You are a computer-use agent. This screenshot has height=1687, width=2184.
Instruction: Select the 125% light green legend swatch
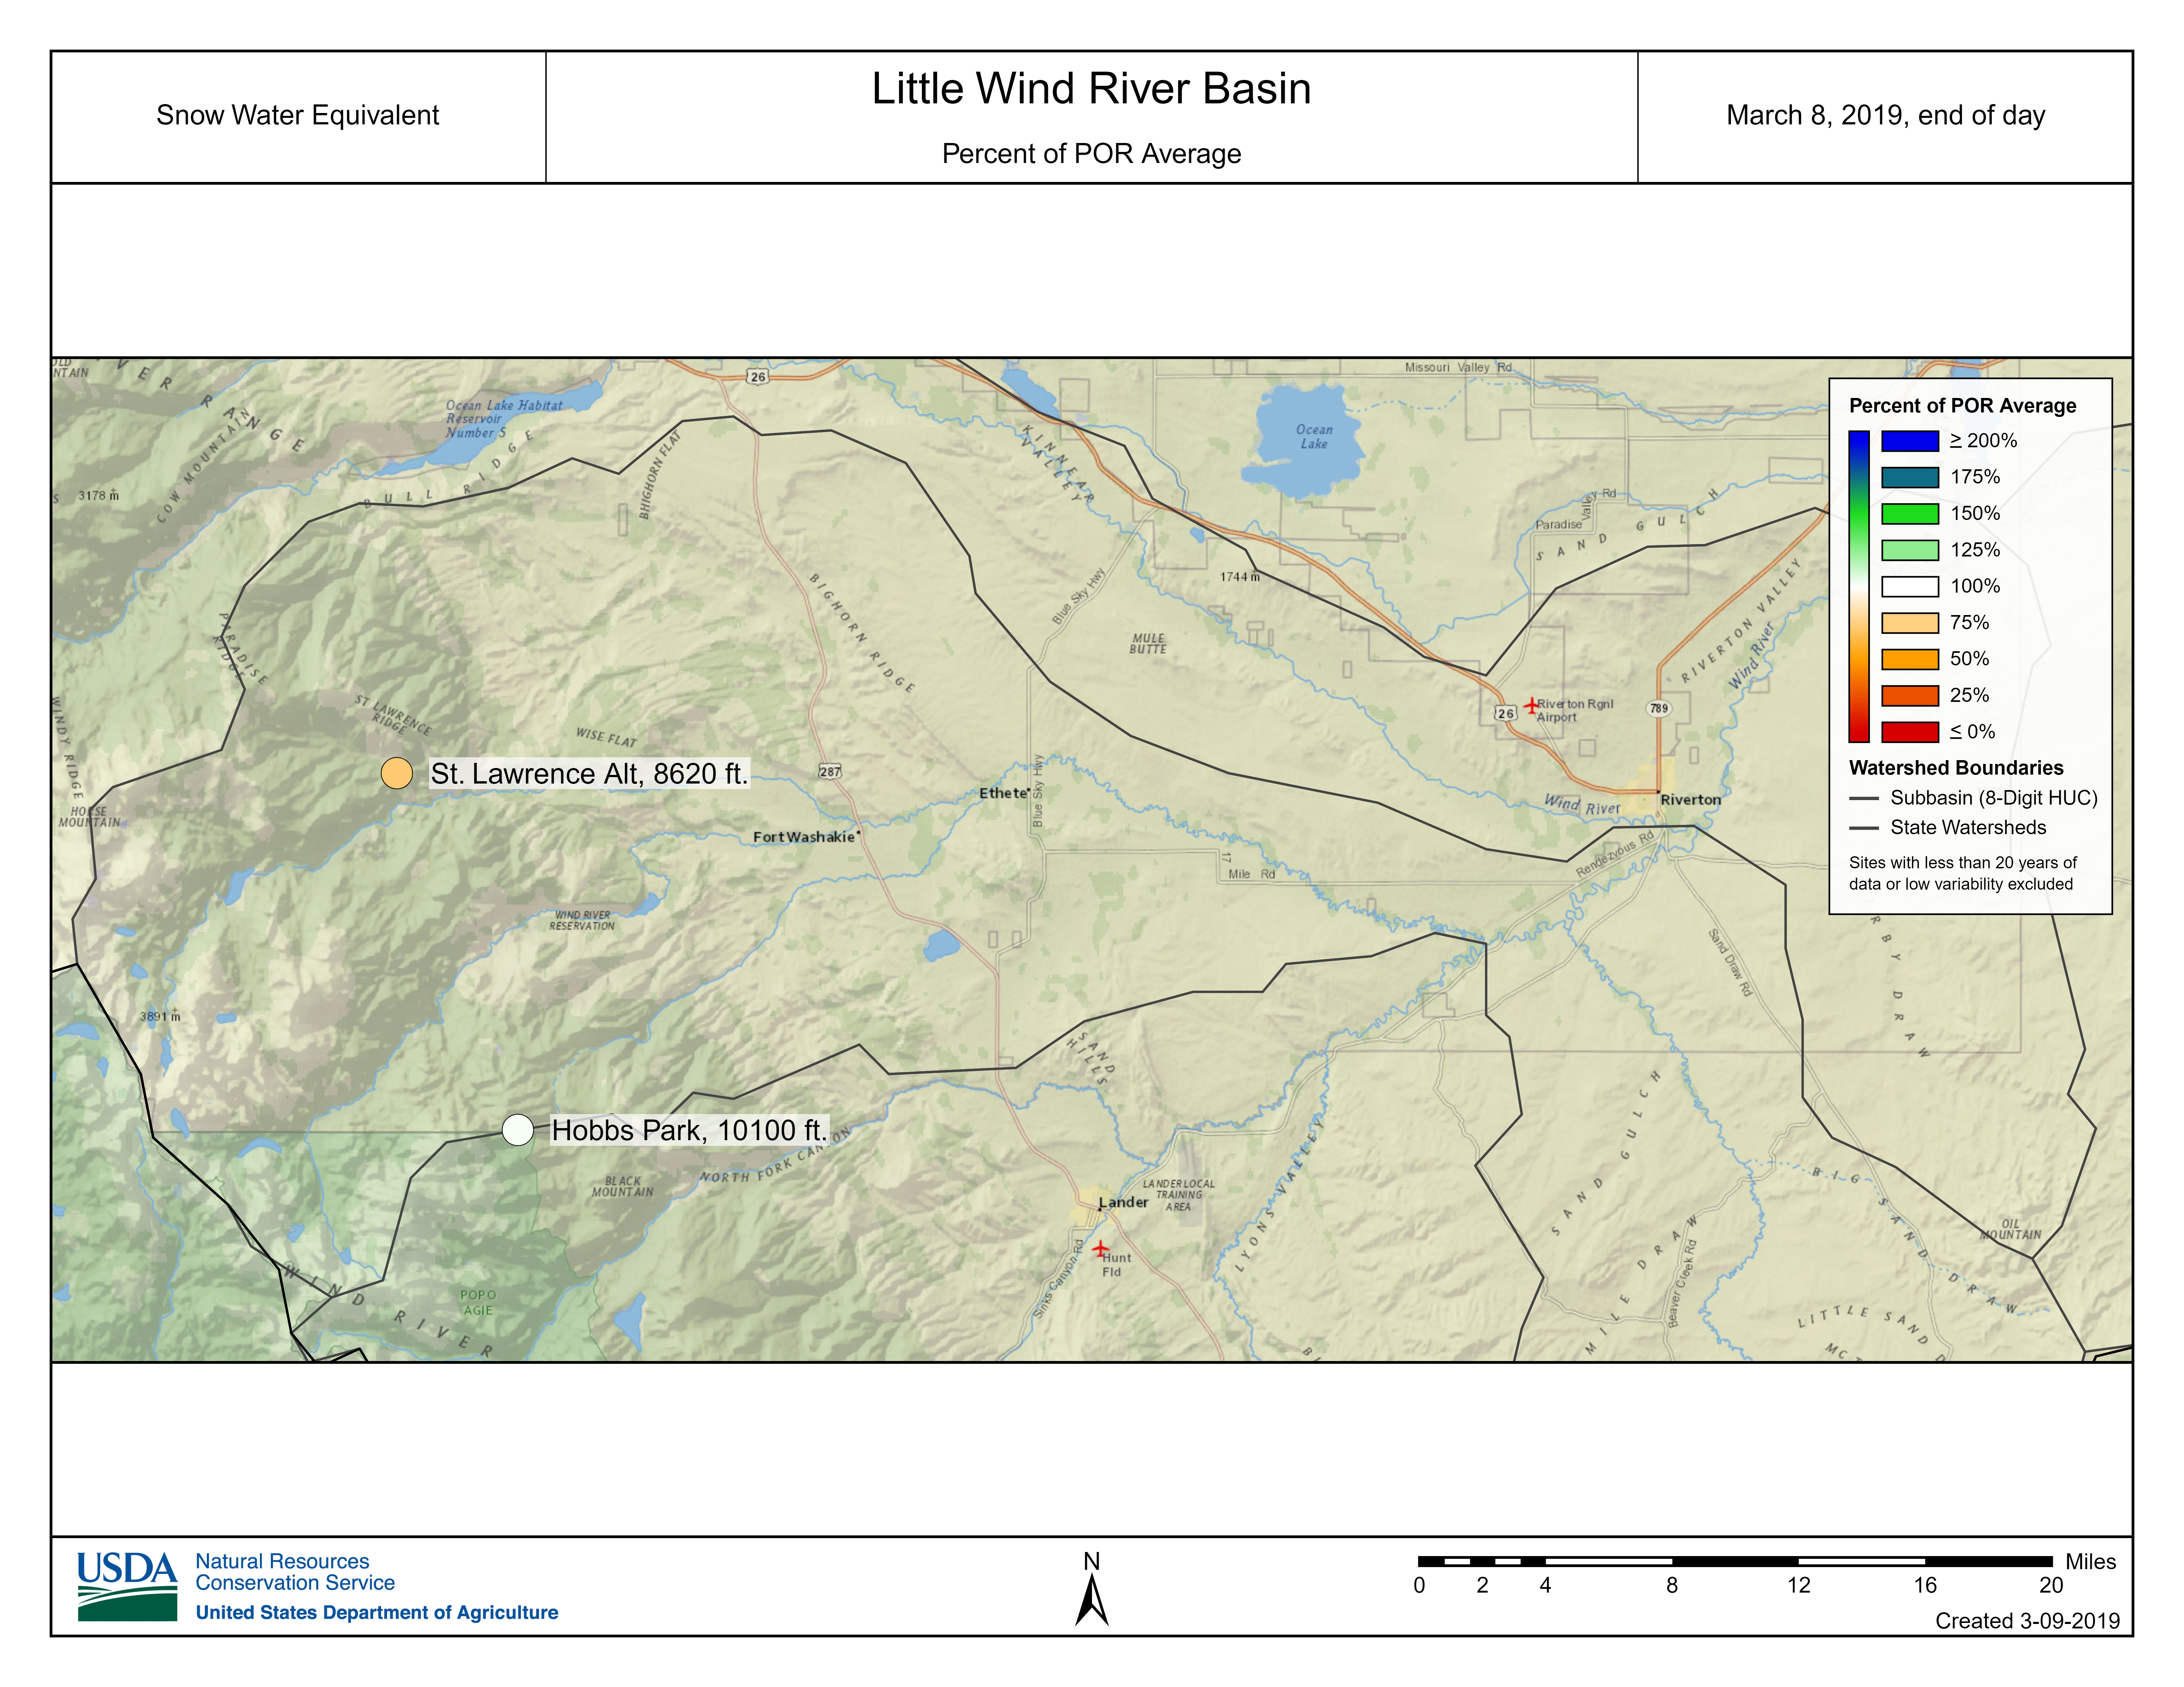click(x=1910, y=550)
